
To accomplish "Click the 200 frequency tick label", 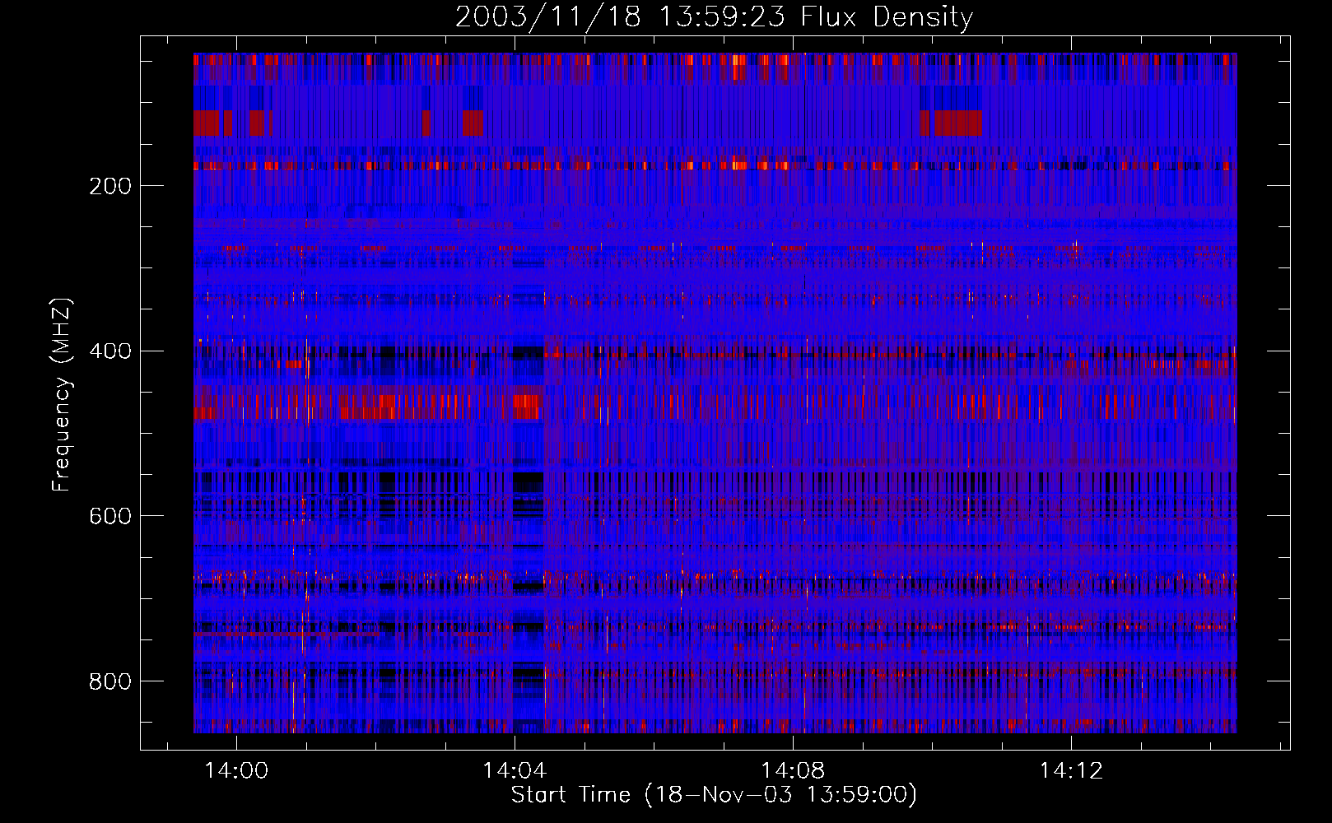I will coord(110,186).
